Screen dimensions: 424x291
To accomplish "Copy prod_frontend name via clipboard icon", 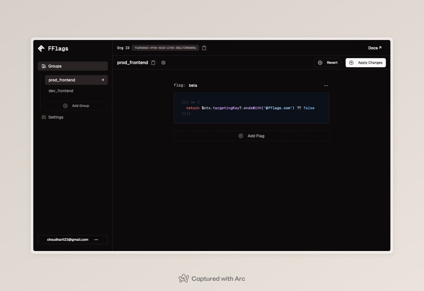I will click(153, 62).
